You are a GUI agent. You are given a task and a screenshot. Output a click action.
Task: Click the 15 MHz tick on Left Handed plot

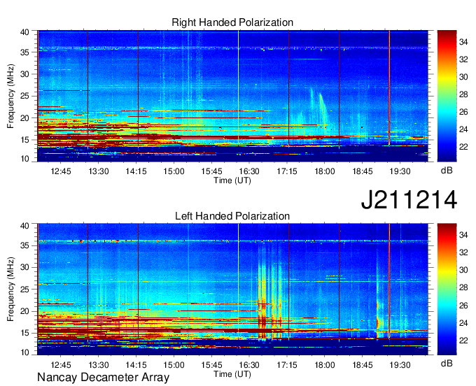click(24, 333)
